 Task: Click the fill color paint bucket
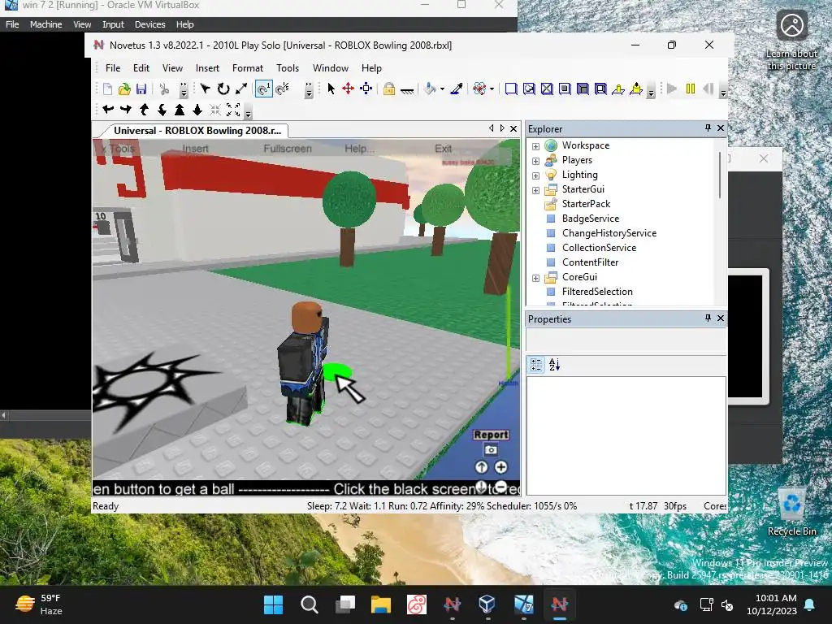pyautogui.click(x=431, y=89)
